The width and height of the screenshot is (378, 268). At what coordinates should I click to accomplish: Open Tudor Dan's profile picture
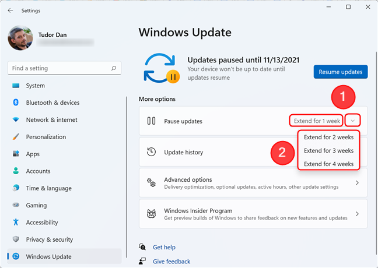coord(20,38)
